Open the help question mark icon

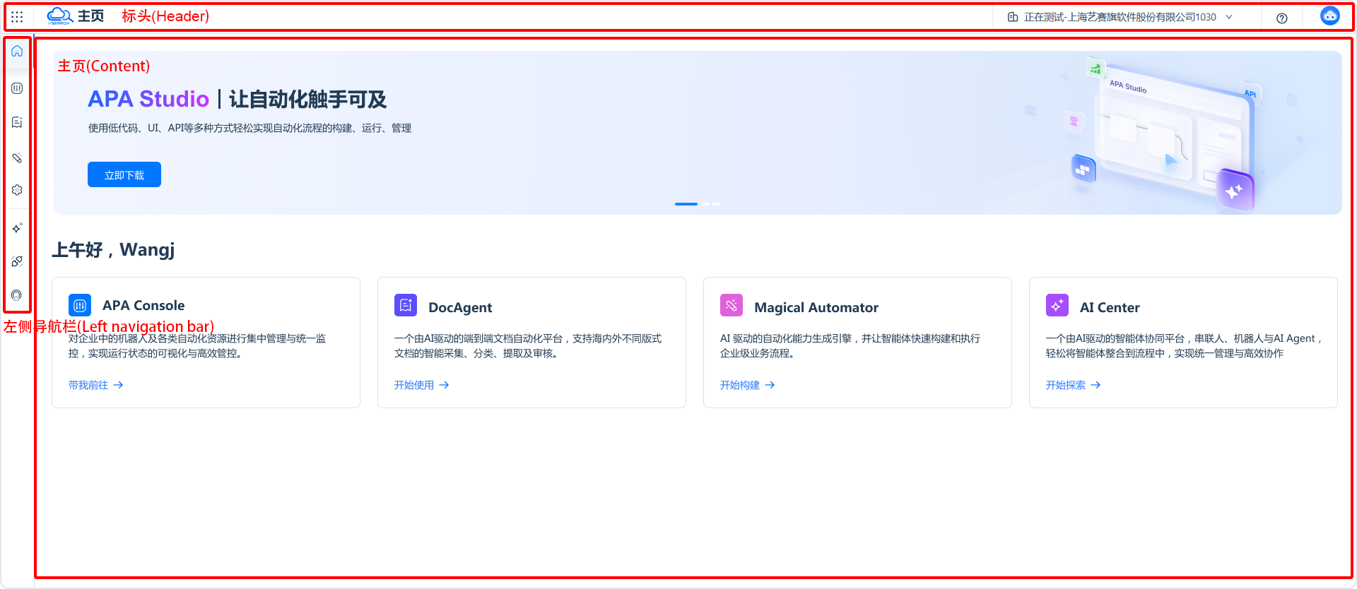1282,18
